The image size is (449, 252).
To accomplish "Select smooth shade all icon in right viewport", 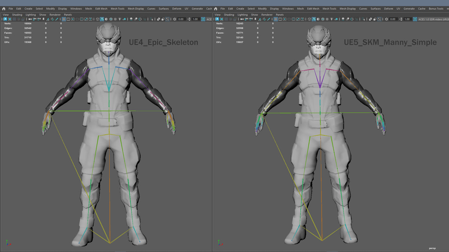I will pos(314,19).
